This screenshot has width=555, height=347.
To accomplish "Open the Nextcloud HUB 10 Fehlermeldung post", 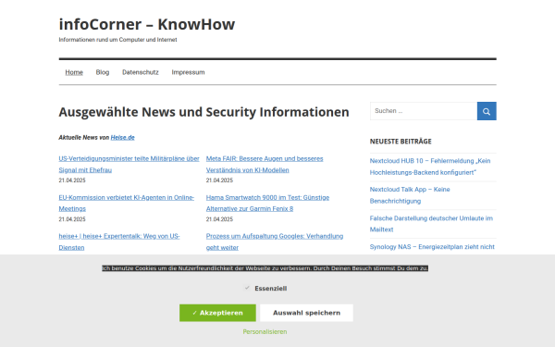I will 430,167.
